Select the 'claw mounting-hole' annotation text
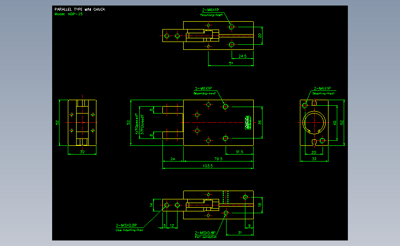This screenshot has height=246, width=400. (x=129, y=230)
